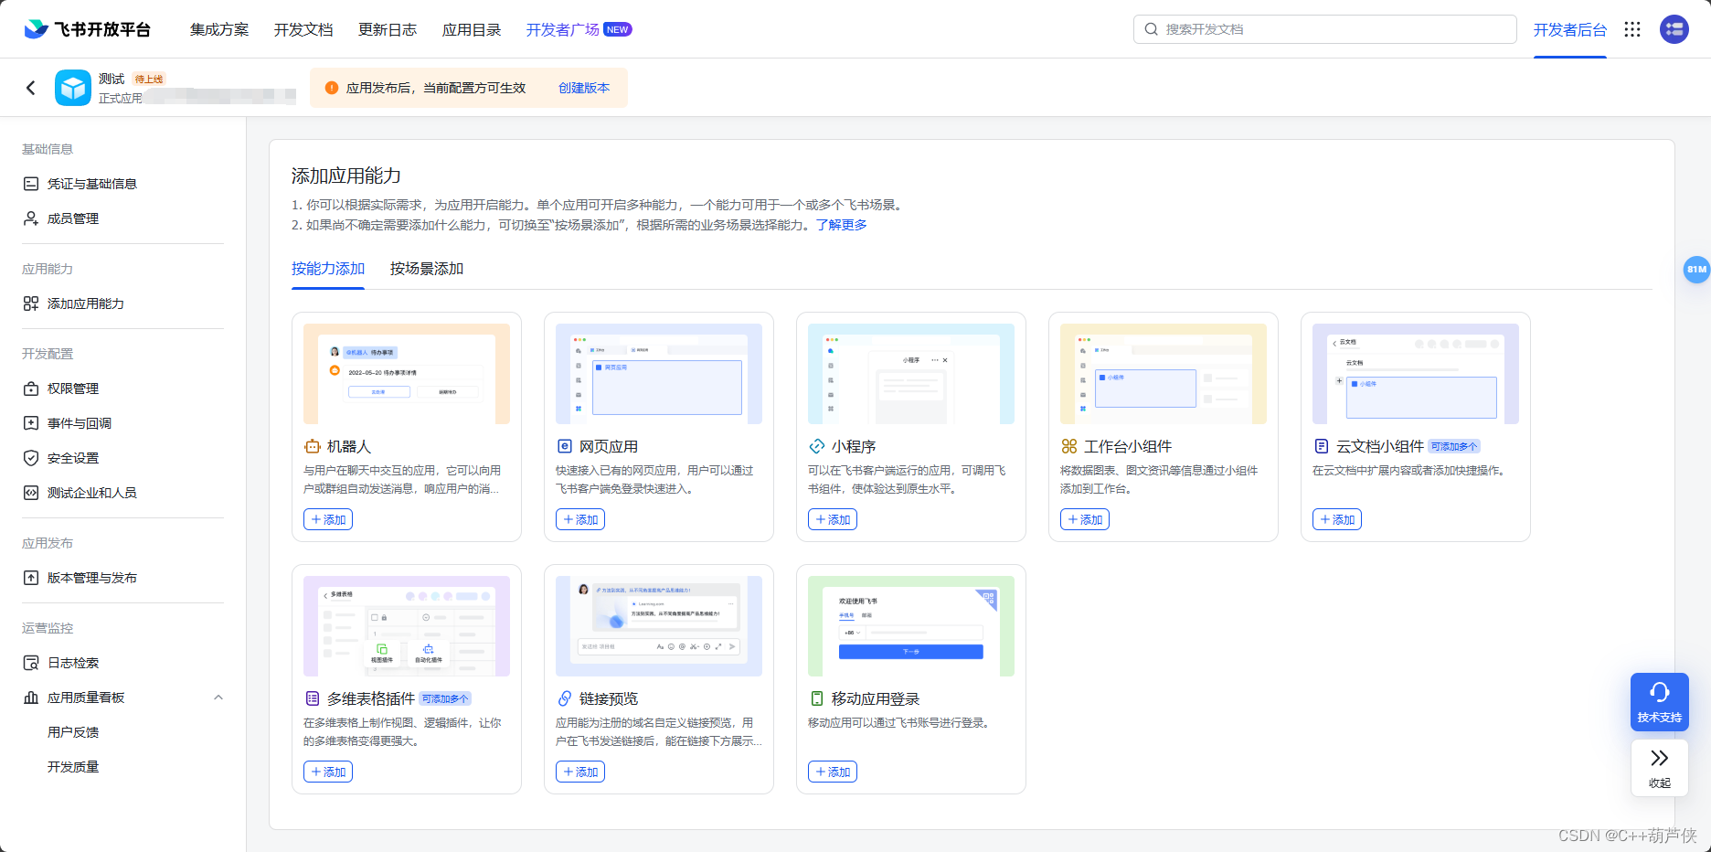Click the 成员管理 person icon
1711x852 pixels.
click(x=31, y=218)
